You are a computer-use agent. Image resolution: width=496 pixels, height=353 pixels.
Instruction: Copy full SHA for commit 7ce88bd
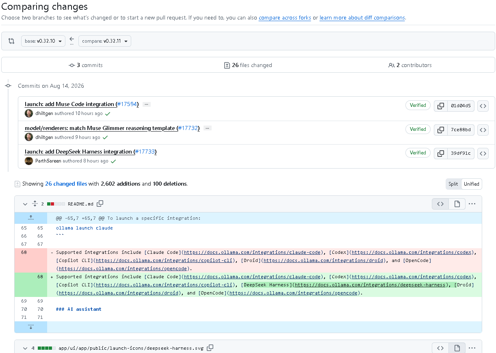pos(441,130)
